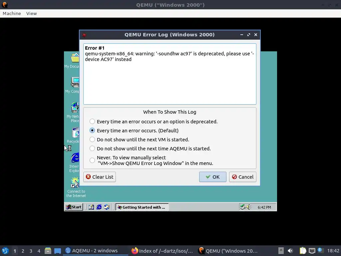Open Outlook Express quick launch icon
This screenshot has width=341, height=256.
[x=107, y=207]
